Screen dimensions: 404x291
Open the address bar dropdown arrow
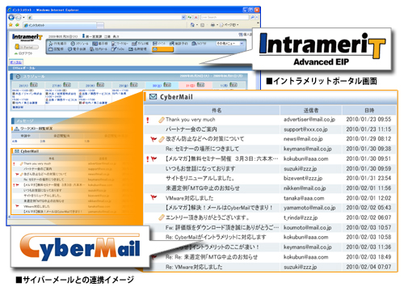coord(183,17)
